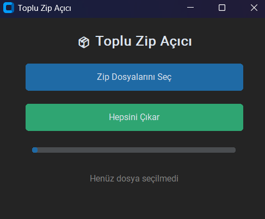Click the word seçilmedi in status message
Viewport: 265px width, 219px height.
point(160,179)
